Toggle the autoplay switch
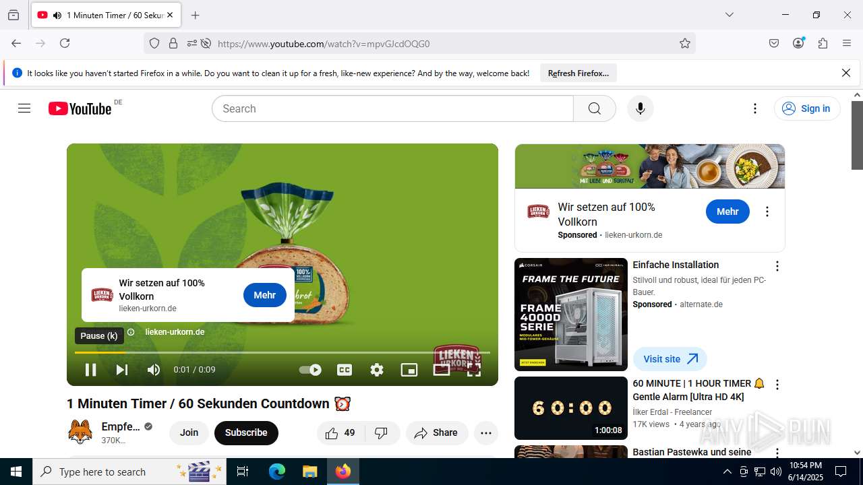Image resolution: width=863 pixels, height=485 pixels. click(x=310, y=370)
